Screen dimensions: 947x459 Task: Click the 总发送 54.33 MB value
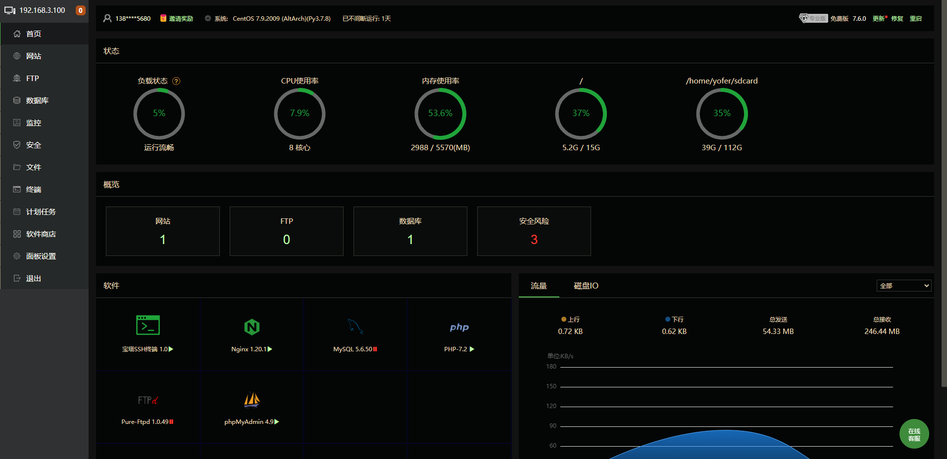click(778, 331)
